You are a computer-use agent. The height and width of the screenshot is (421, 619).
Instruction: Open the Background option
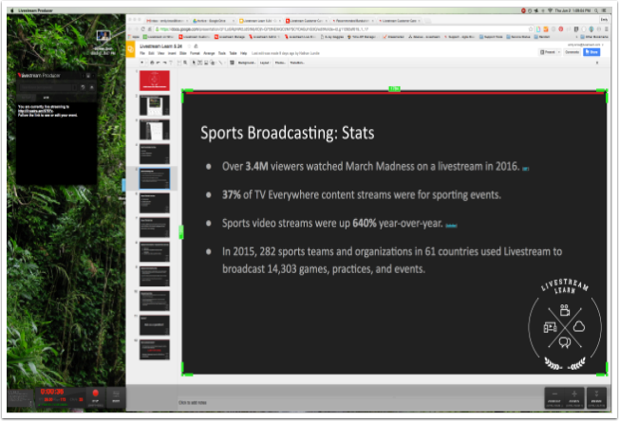(246, 63)
